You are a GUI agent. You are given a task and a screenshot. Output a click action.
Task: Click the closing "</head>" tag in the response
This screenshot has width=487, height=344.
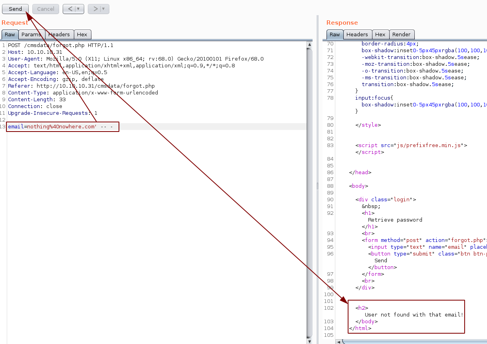click(360, 173)
